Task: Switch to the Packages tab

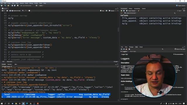Action: click(x=131, y=47)
